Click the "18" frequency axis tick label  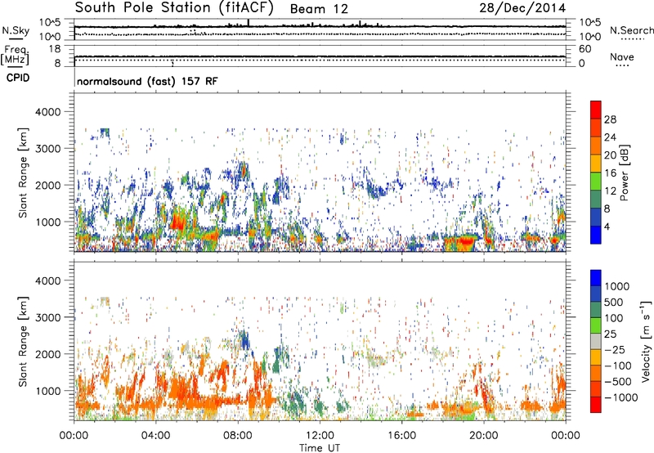pos(54,49)
